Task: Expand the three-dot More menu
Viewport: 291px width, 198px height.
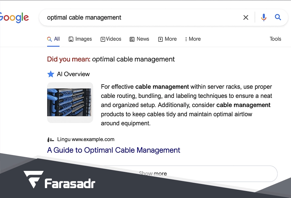Action: click(x=193, y=39)
